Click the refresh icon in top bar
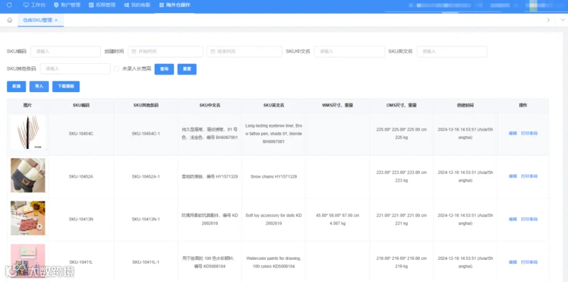Screen dimensions: 568x282 click(9, 5)
